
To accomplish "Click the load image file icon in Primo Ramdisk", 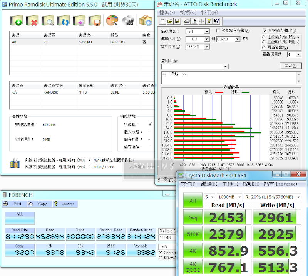I will 79,20.
